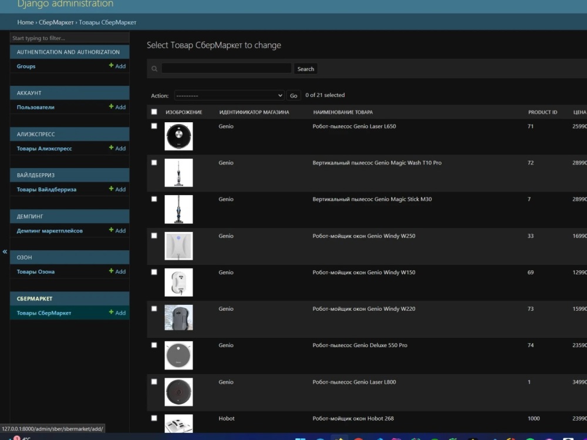Go to СберМаркет breadcrumb link
The width and height of the screenshot is (587, 440).
point(56,22)
